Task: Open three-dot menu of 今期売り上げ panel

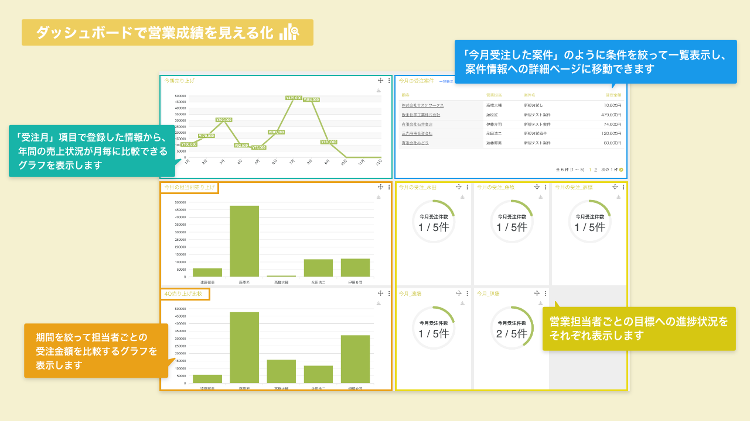Action: [389, 81]
